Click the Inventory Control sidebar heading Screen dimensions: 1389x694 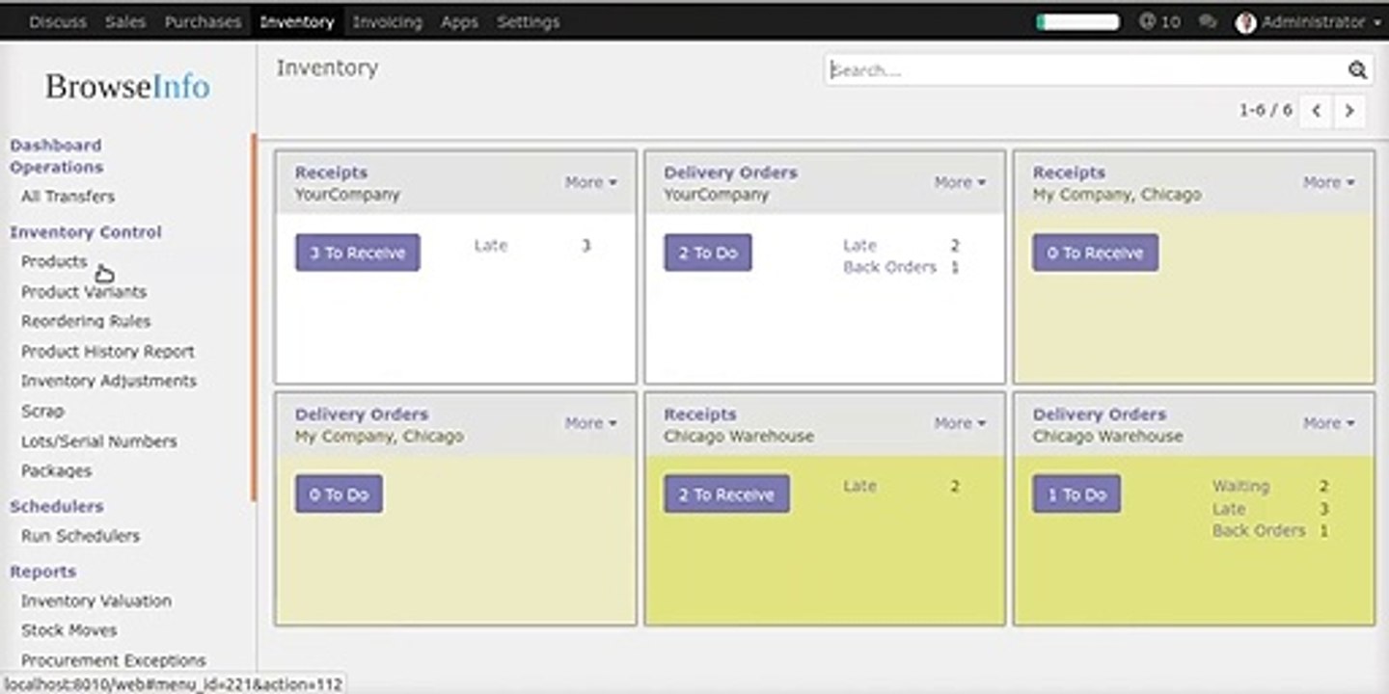pyautogui.click(x=86, y=232)
